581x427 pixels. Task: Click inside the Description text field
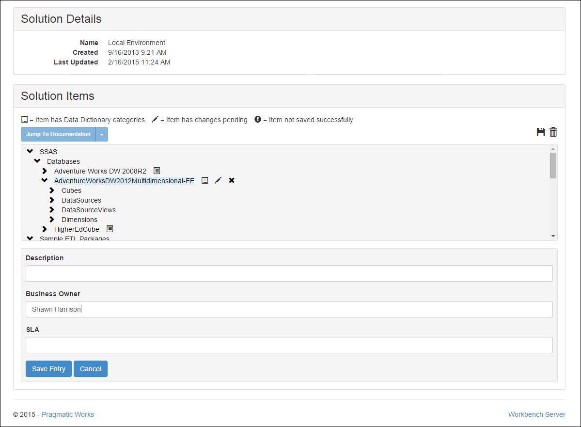point(289,273)
